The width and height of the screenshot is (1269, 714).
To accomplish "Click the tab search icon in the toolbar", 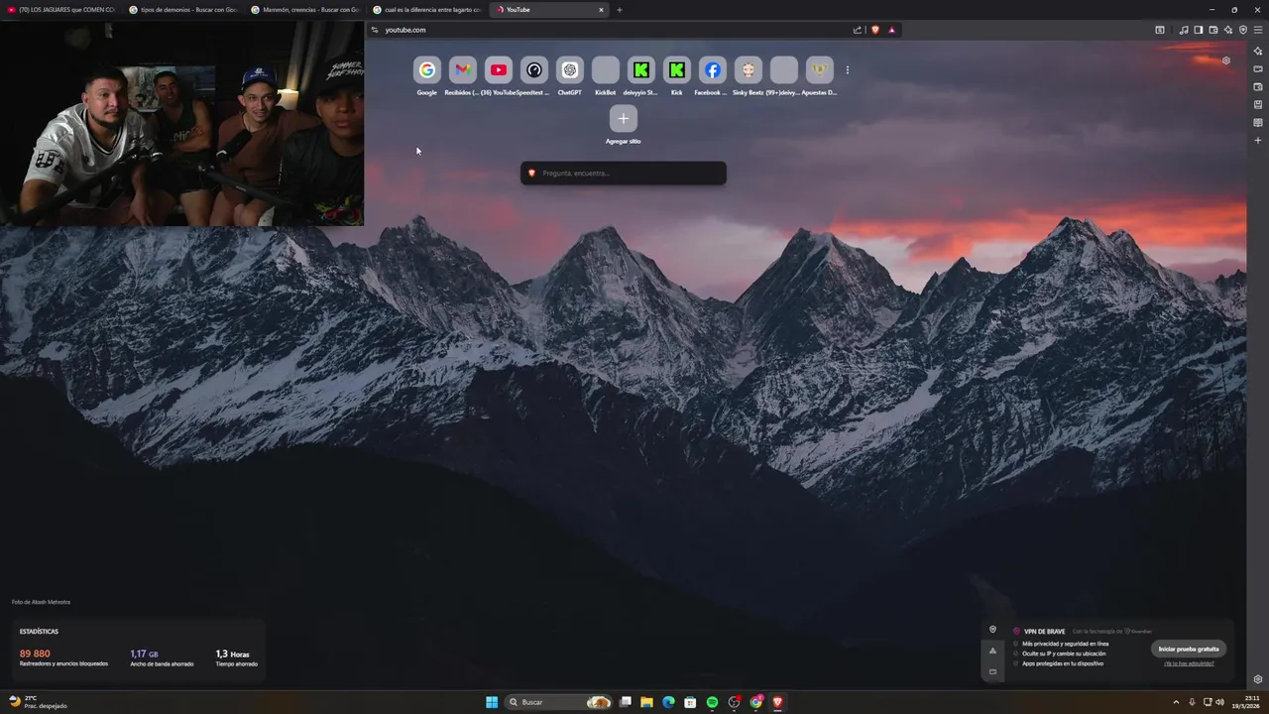I will [1160, 30].
